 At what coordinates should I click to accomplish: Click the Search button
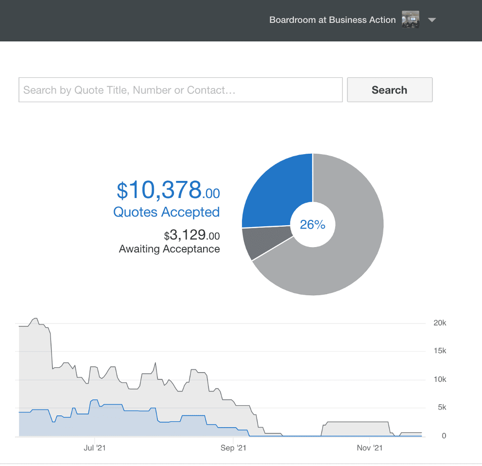pyautogui.click(x=390, y=90)
